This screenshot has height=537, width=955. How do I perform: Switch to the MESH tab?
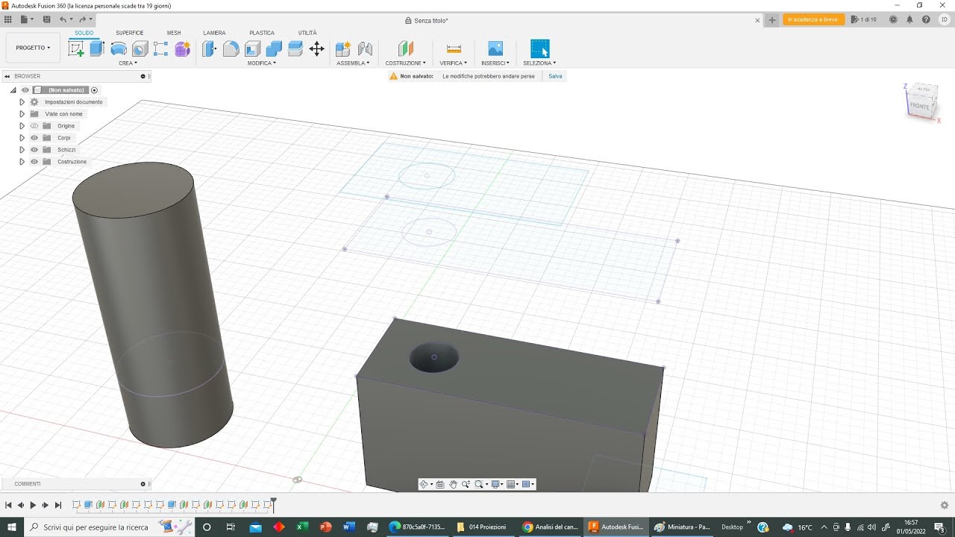coord(174,33)
